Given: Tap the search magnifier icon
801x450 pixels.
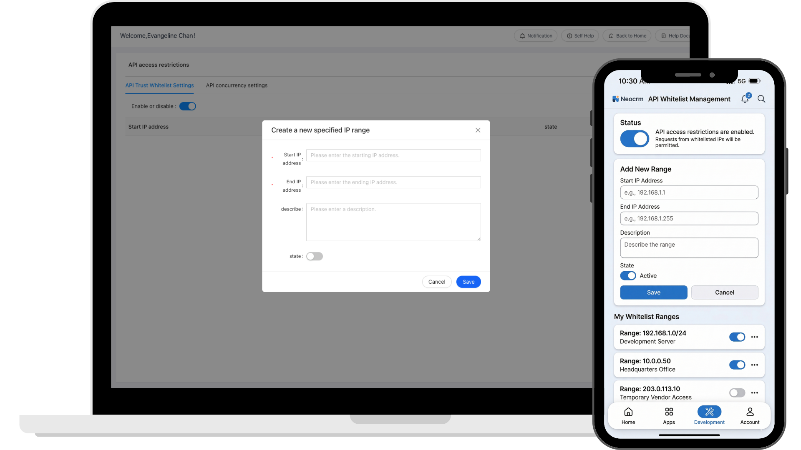Looking at the screenshot, I should [761, 99].
